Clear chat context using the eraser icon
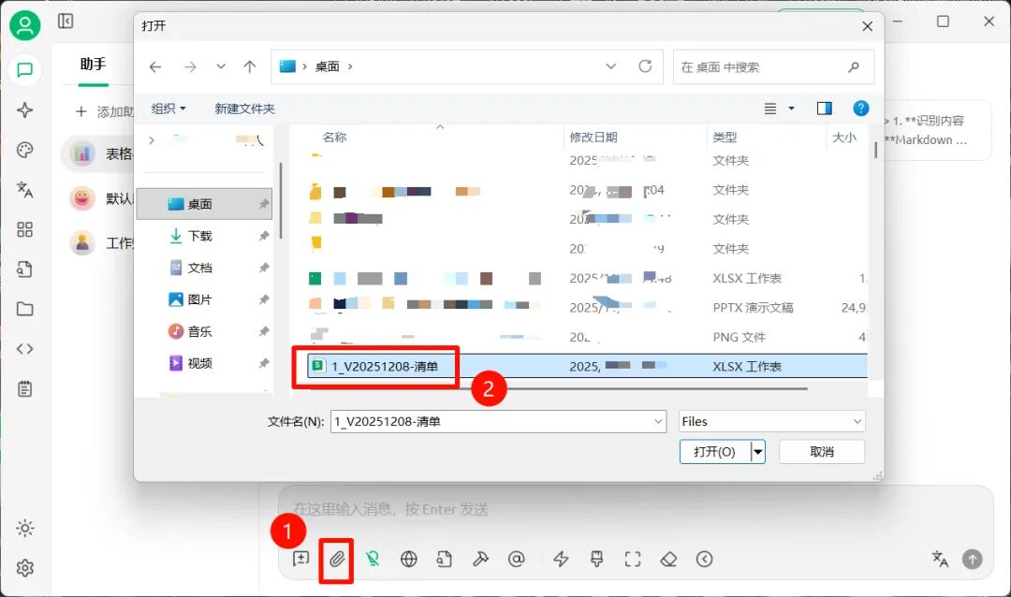1011x597 pixels. (668, 559)
